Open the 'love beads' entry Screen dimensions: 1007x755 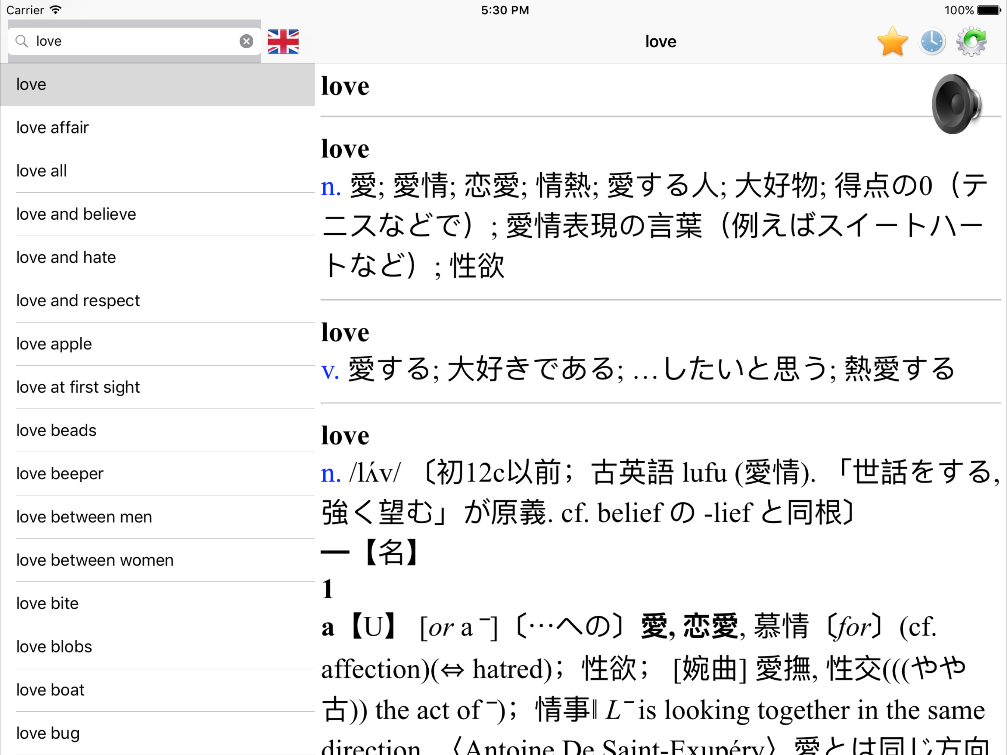pyautogui.click(x=56, y=431)
